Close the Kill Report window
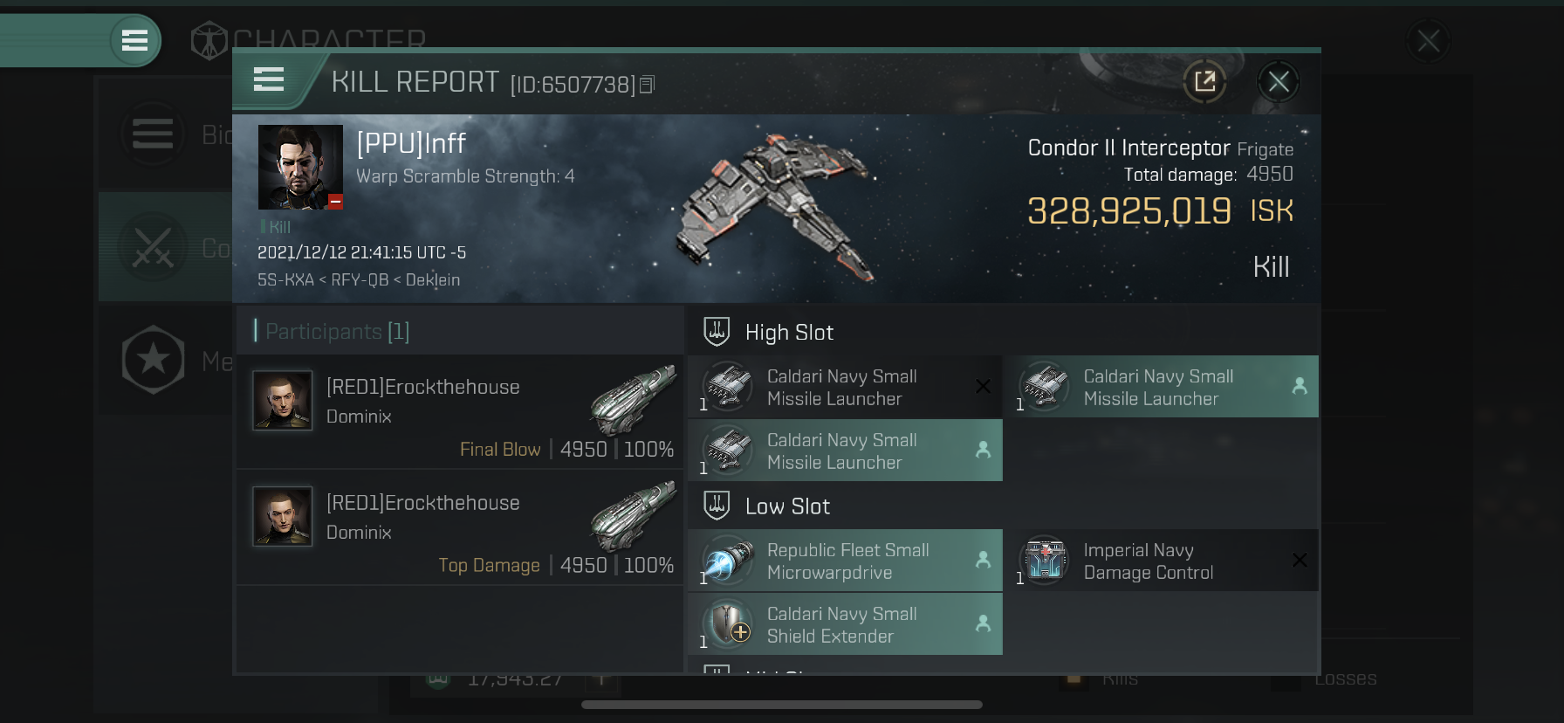1564x723 pixels. tap(1279, 82)
